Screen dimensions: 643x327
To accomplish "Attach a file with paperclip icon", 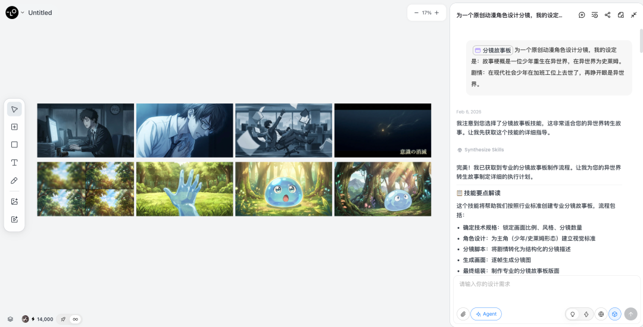I will (463, 314).
